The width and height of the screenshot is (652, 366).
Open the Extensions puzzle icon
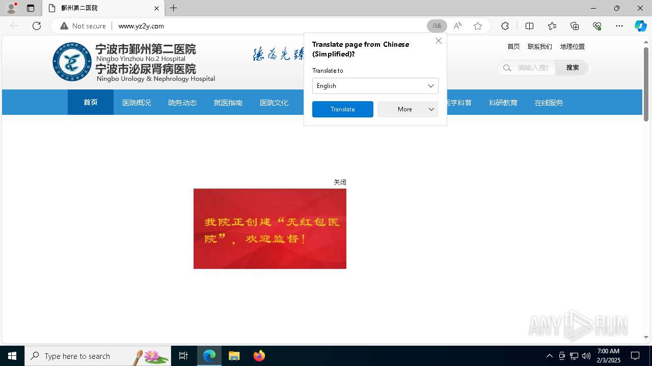coord(505,26)
